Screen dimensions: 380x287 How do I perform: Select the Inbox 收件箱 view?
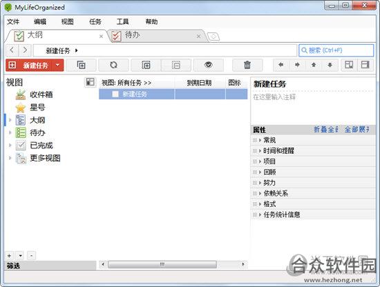tap(41, 95)
